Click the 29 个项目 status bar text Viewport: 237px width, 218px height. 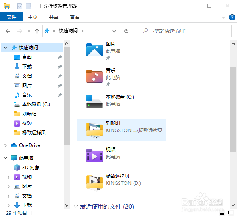pyautogui.click(x=17, y=213)
